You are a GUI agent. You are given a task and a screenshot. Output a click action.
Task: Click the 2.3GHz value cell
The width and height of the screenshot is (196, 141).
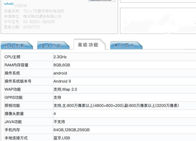pos(125,57)
